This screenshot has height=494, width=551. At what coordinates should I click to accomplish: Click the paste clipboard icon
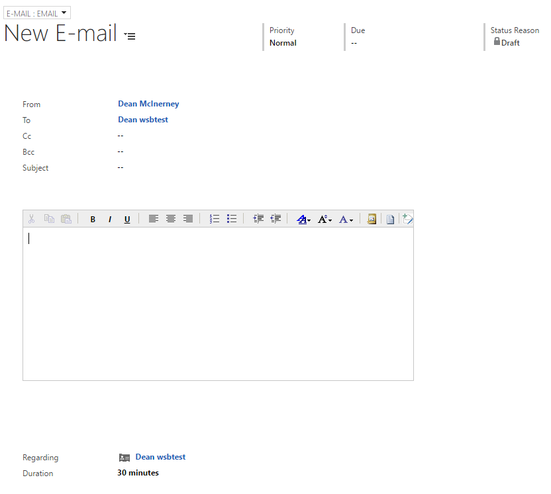coord(66,219)
